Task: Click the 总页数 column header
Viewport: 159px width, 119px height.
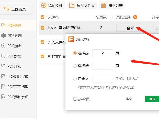Action: 101,17
